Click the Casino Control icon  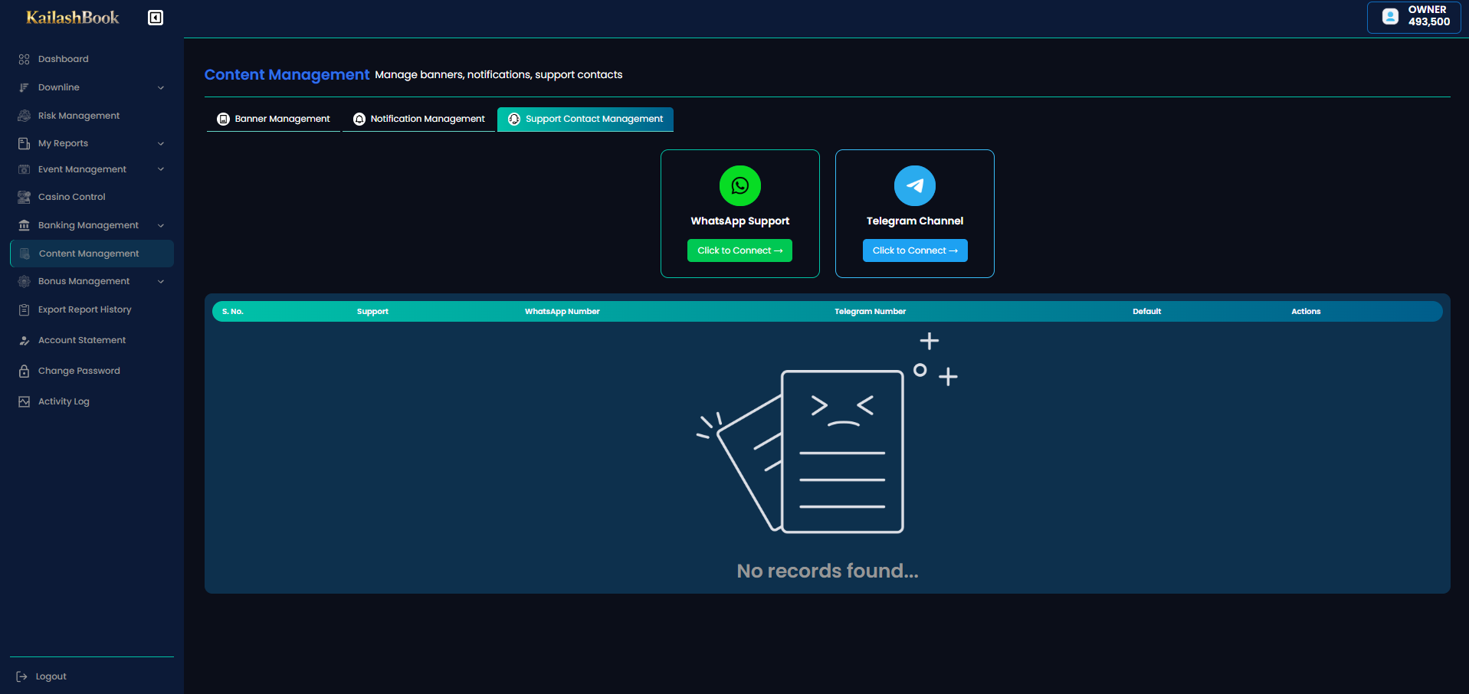(25, 197)
